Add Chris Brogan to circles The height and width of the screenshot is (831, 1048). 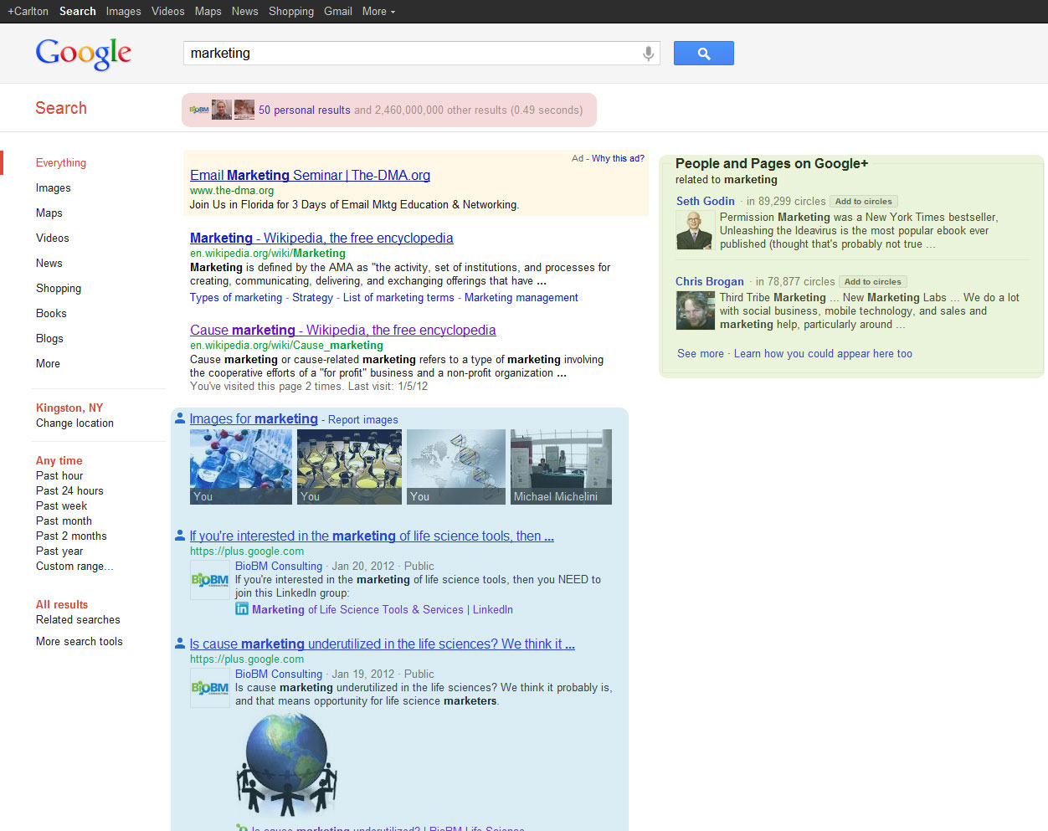click(x=872, y=282)
